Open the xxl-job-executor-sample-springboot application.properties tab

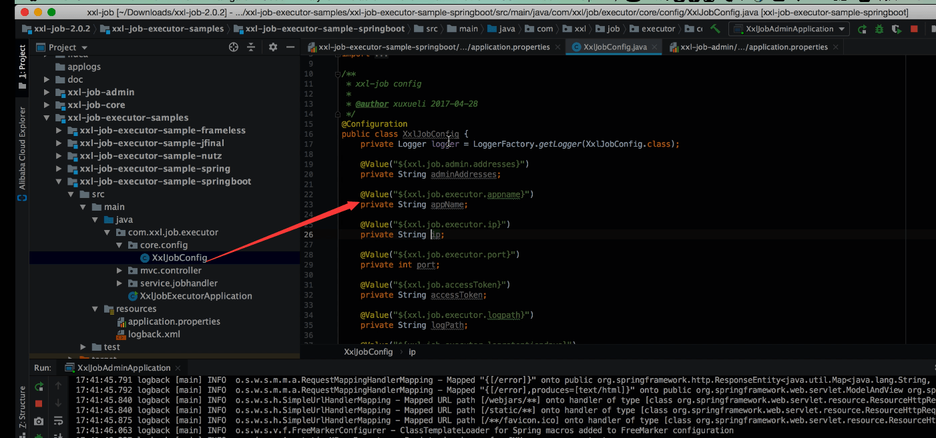[434, 47]
